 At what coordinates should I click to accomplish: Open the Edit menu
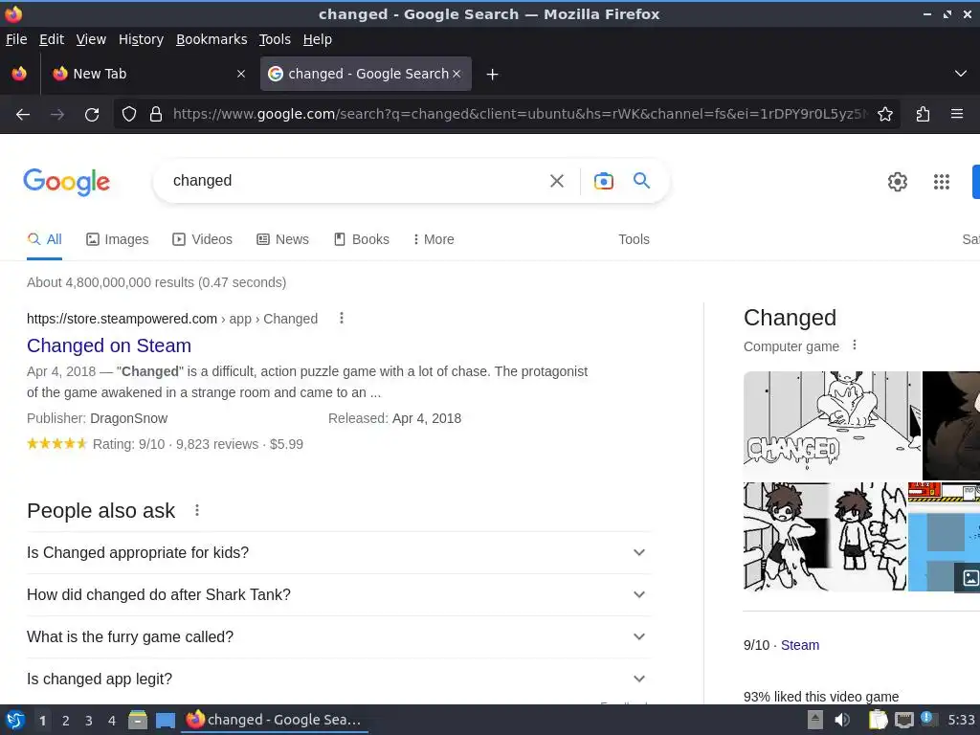(x=52, y=39)
